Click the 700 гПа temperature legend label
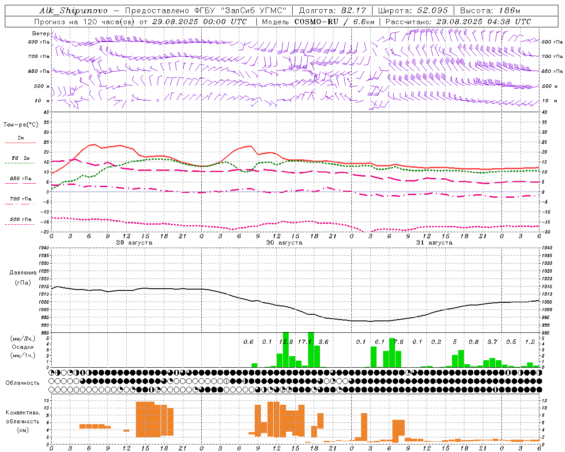Viewport: 565px width, 452px height. click(21, 199)
